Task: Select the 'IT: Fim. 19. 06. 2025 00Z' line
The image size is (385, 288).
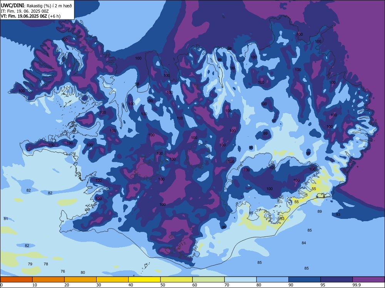Action: click(25, 11)
